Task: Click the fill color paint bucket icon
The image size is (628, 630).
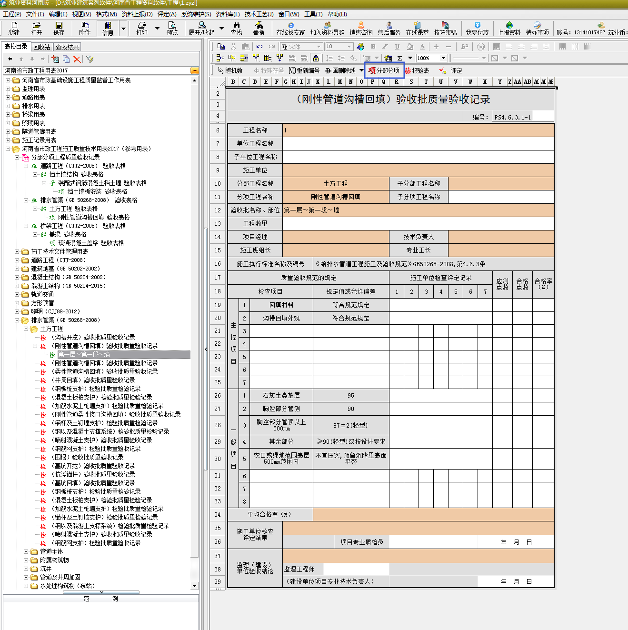Action: point(410,46)
